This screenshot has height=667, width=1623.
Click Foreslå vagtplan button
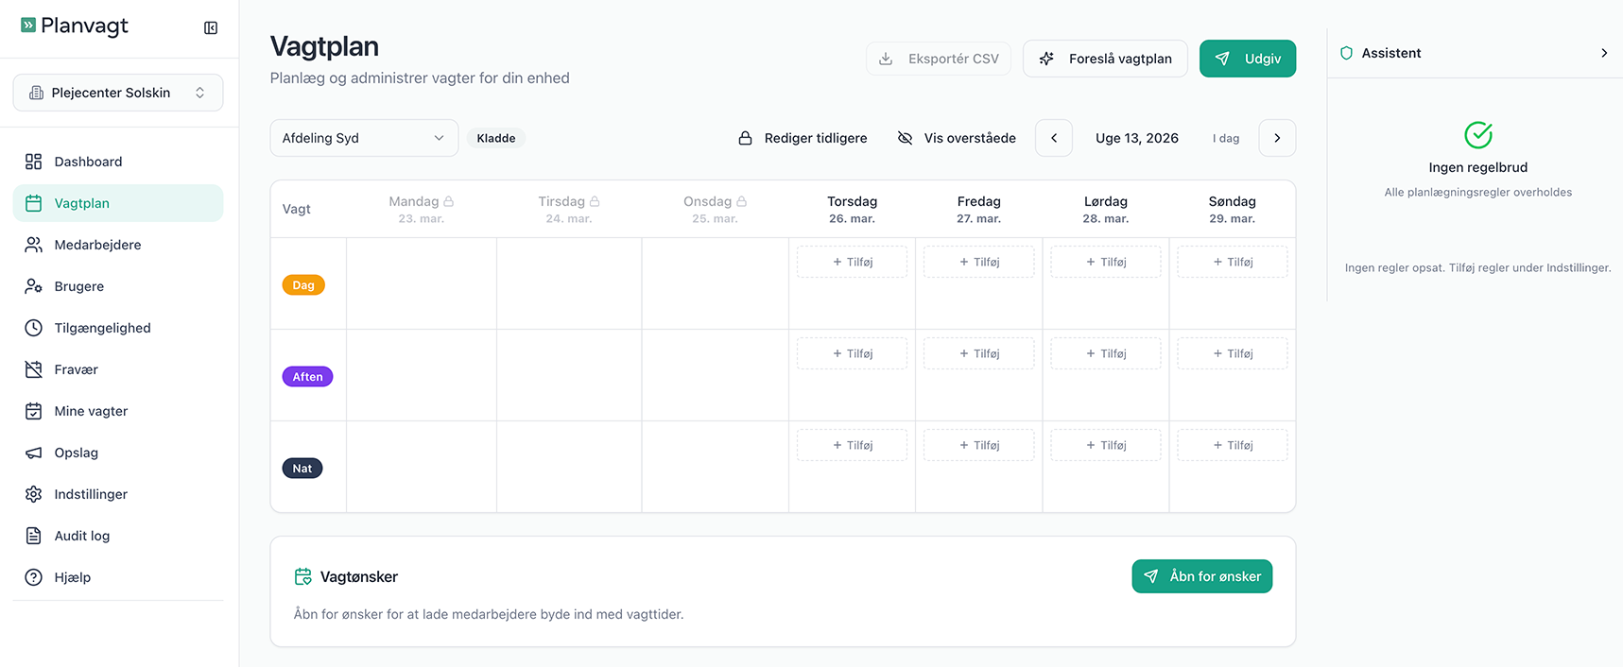point(1105,59)
